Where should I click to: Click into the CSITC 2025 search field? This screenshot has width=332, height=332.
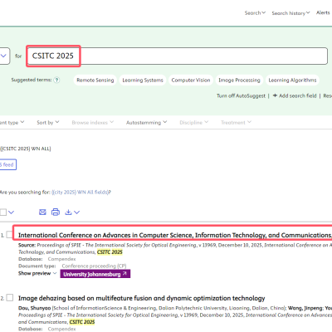tap(177, 56)
